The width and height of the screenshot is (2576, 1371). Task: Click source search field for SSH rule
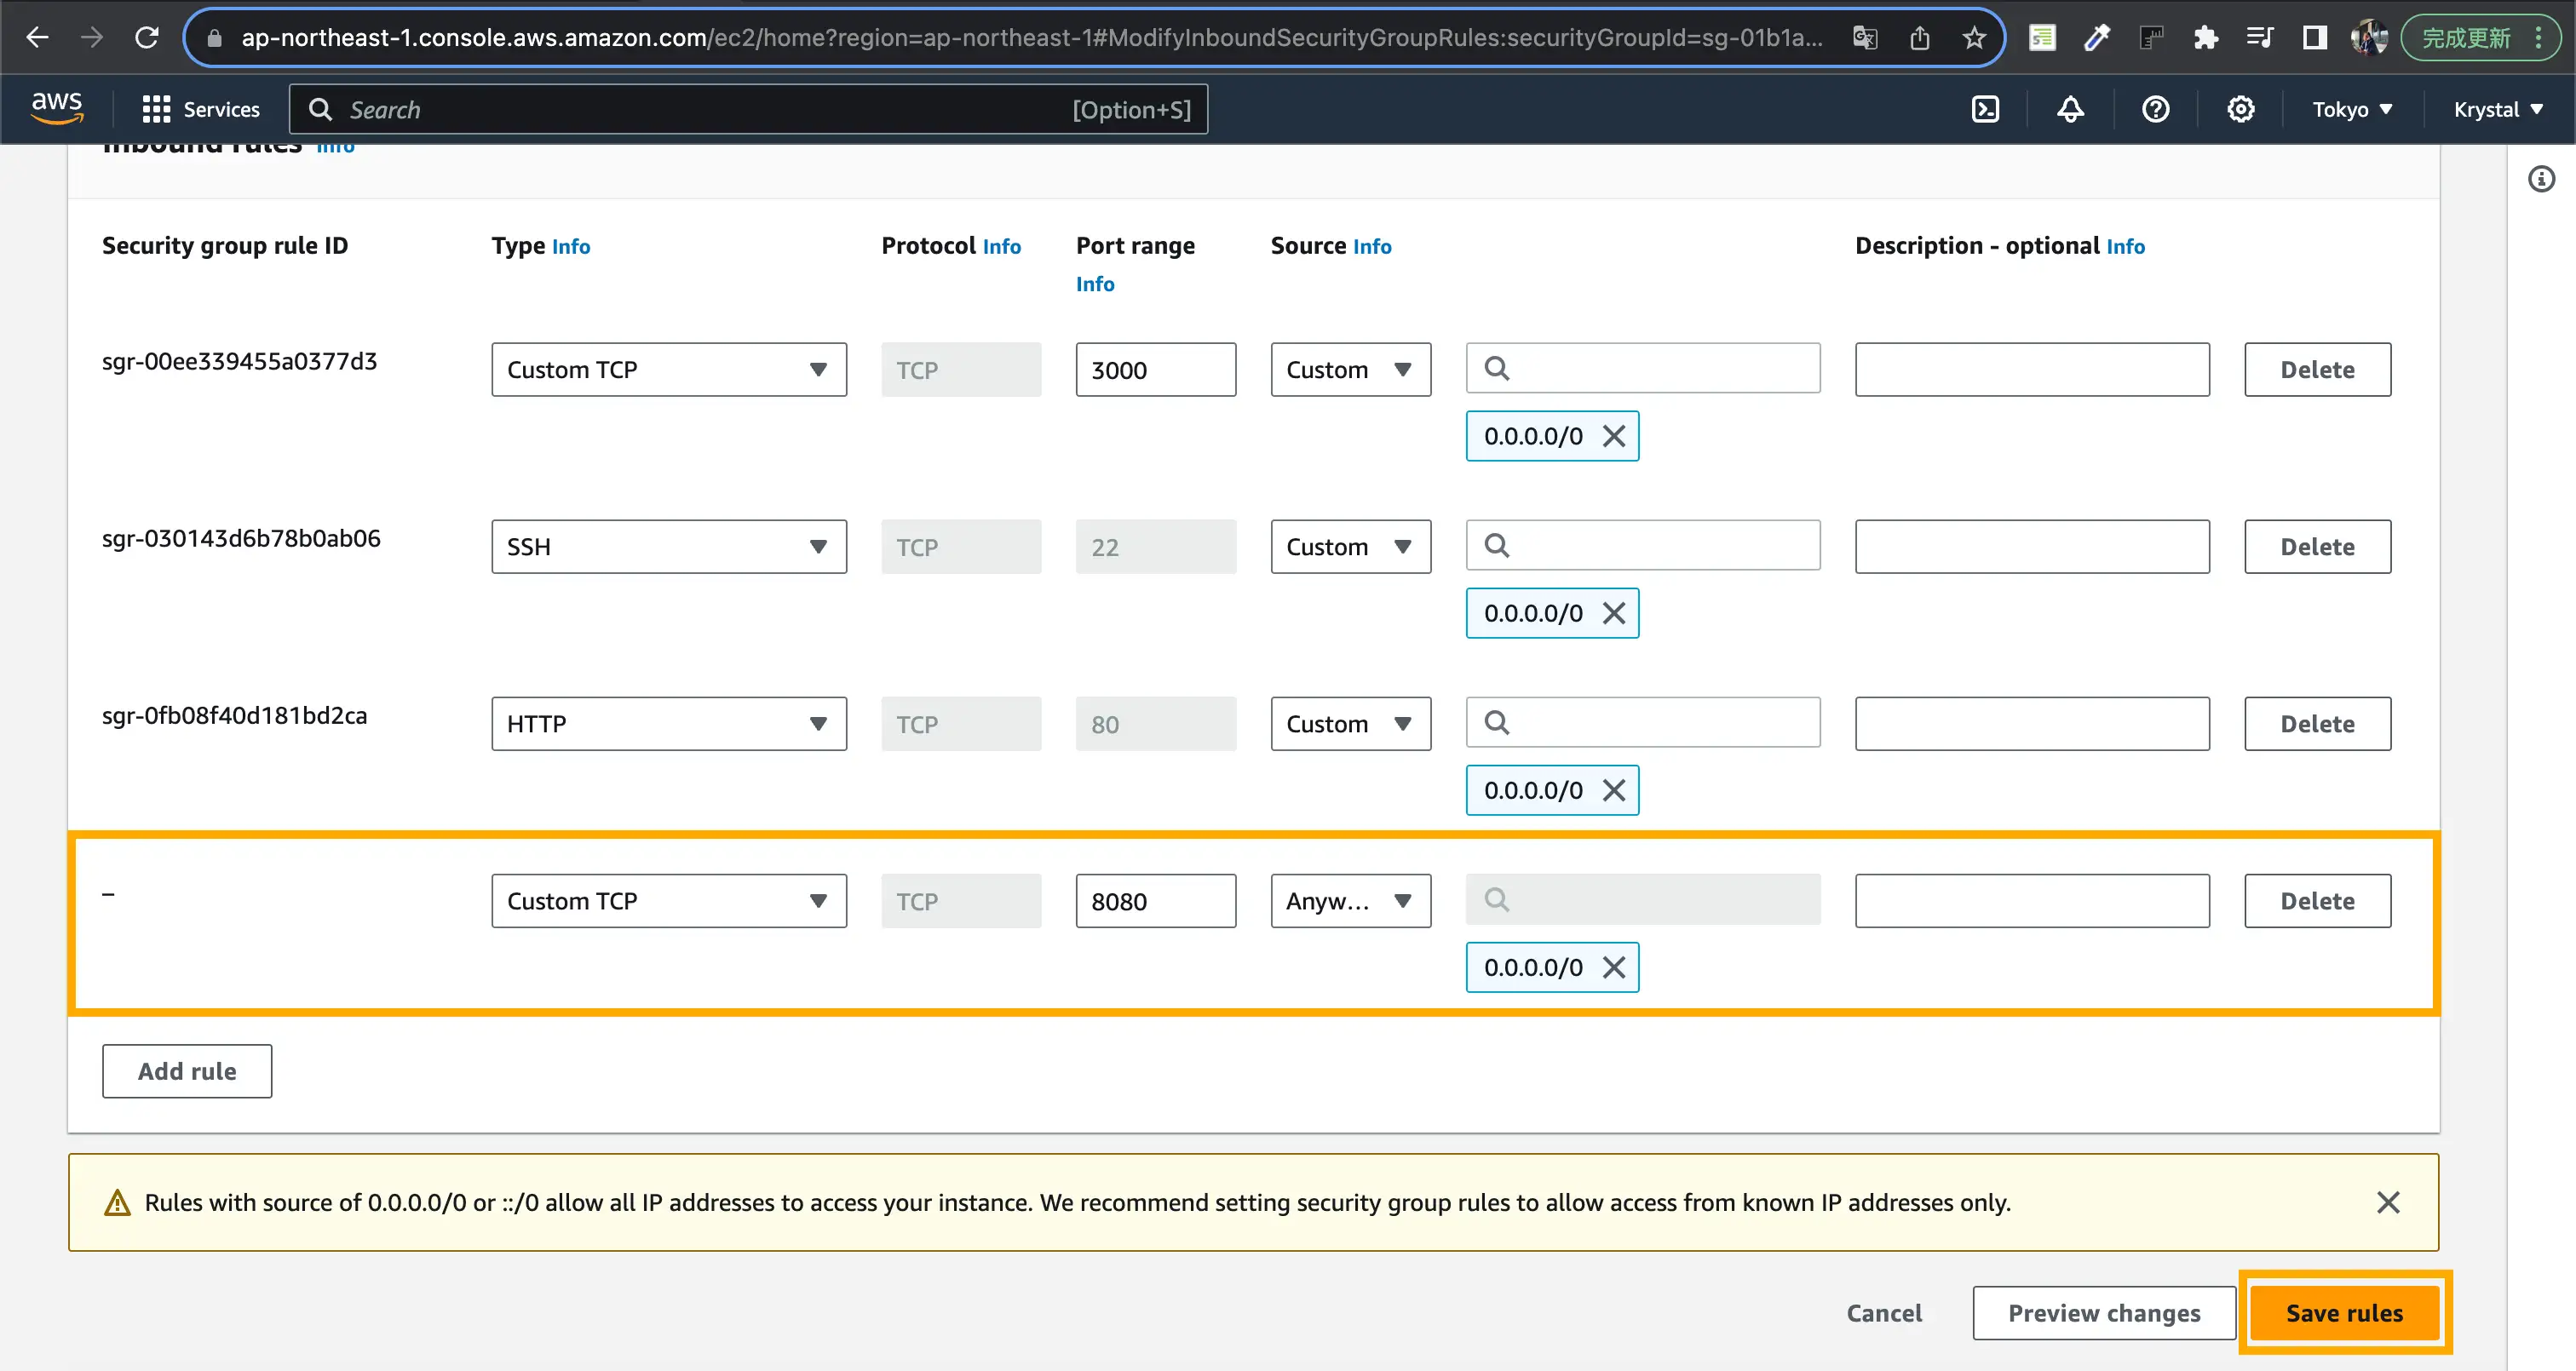tap(1643, 545)
